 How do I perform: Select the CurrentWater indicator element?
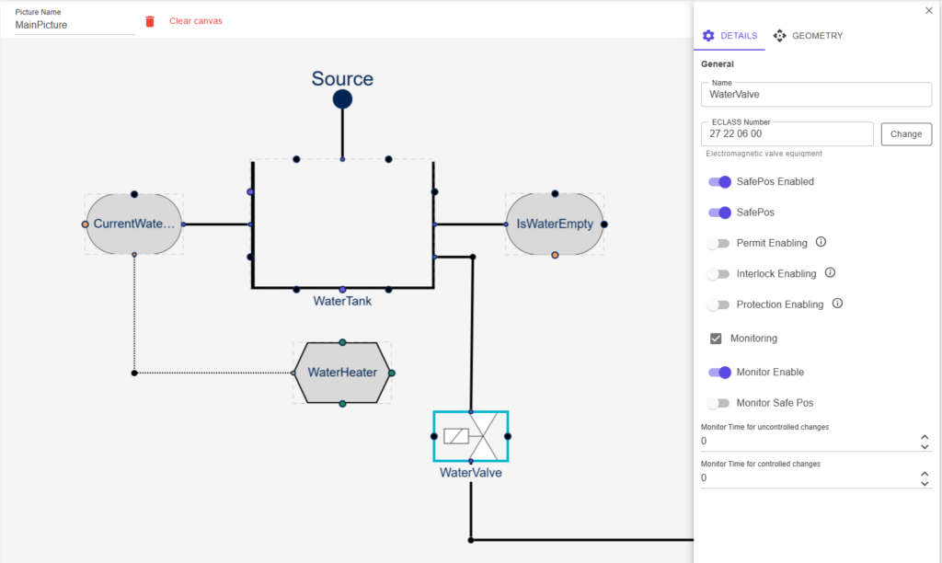click(133, 224)
